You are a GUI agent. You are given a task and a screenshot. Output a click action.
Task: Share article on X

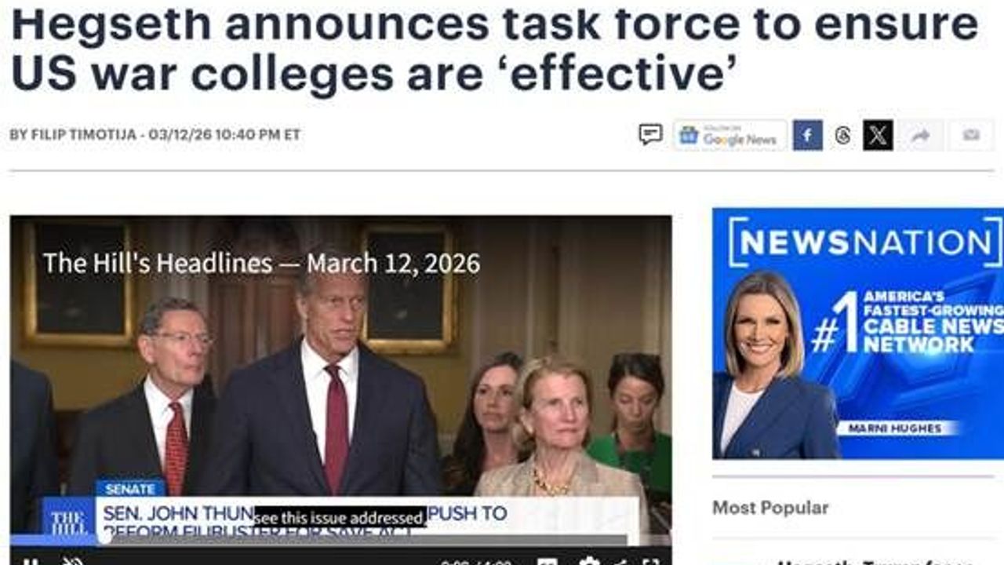(878, 135)
